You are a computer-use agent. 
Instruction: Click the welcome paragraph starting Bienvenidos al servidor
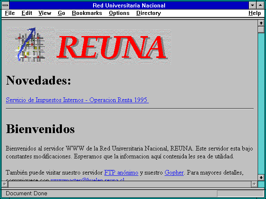pos(129,153)
